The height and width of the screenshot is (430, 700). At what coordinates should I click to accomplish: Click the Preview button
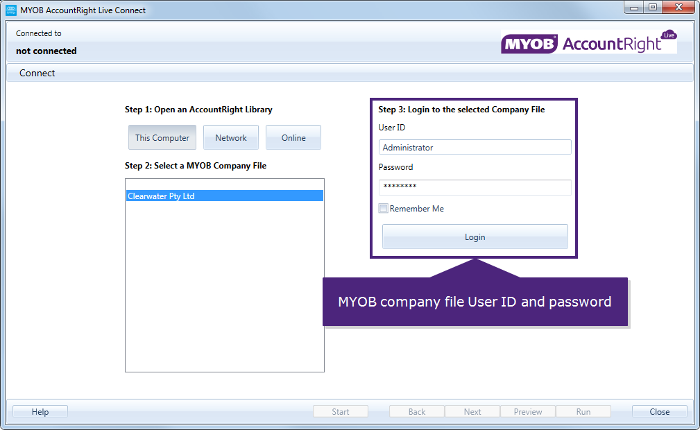pyautogui.click(x=527, y=411)
